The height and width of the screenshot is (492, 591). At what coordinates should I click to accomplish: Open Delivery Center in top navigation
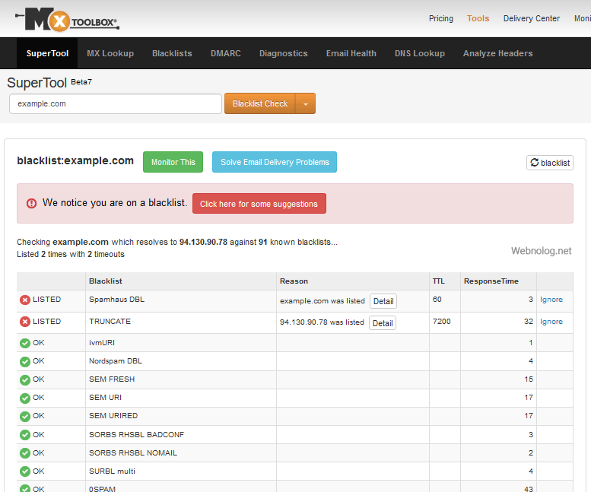pos(532,18)
